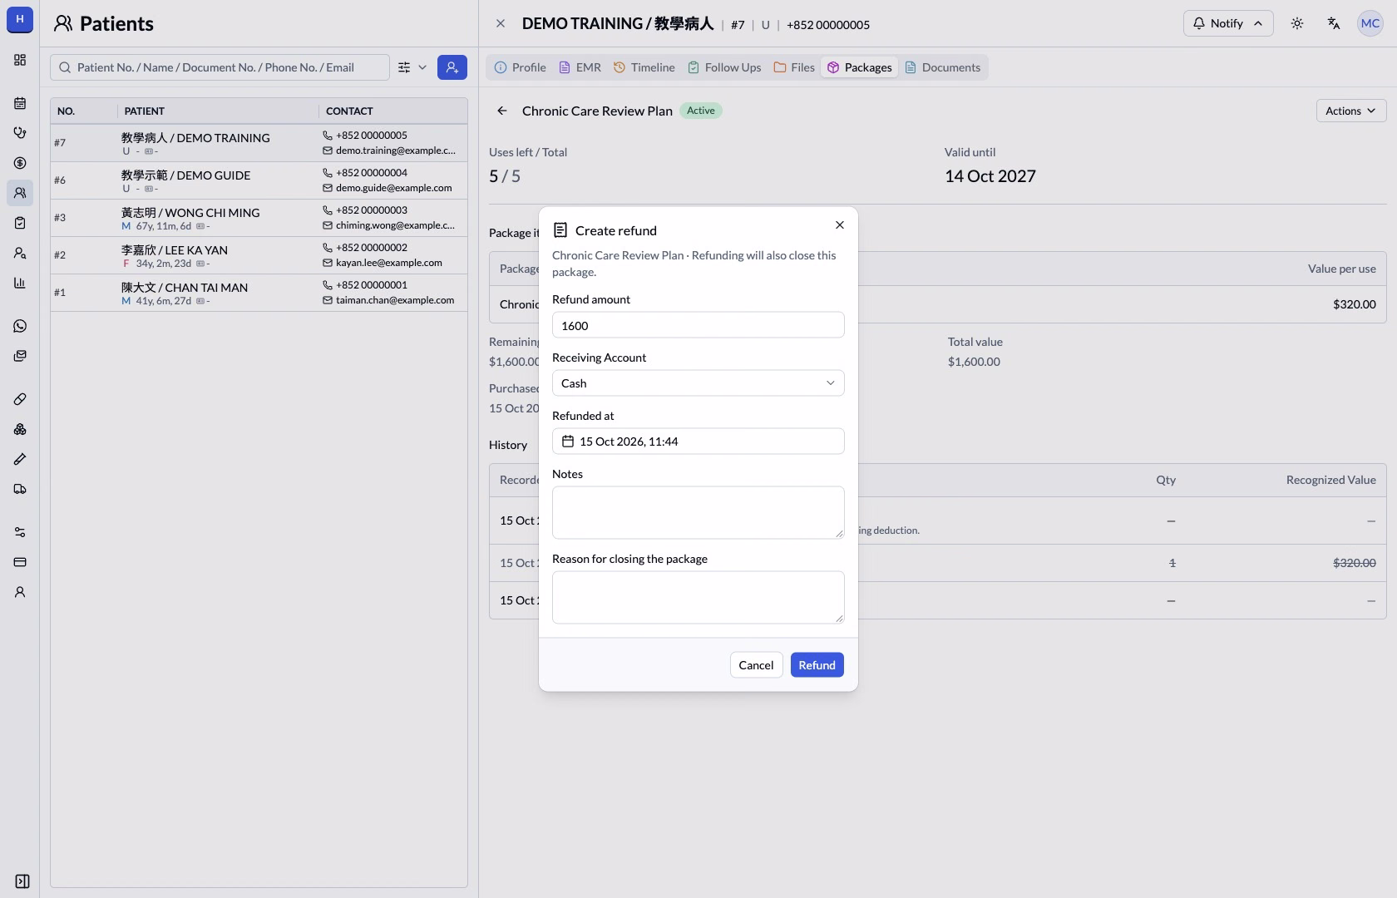Focus the patient search box

tap(220, 67)
